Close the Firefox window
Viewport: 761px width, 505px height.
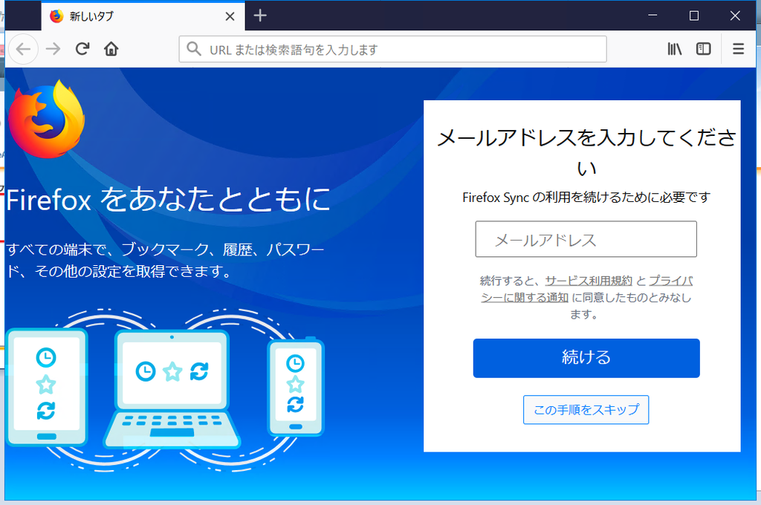735,16
